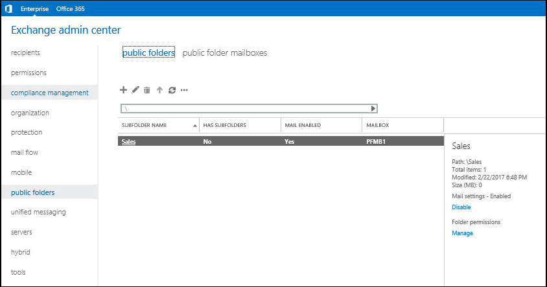Click Exchange admin center title
This screenshot has width=547, height=287.
66,30
